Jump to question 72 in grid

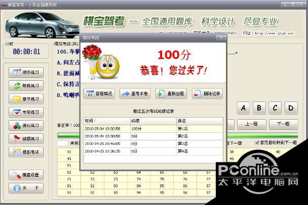click(x=92, y=179)
